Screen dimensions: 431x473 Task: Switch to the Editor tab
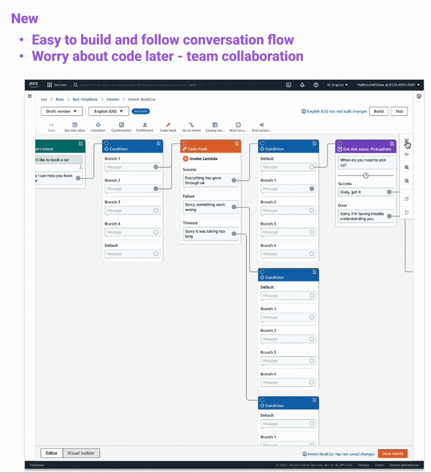pyautogui.click(x=52, y=453)
